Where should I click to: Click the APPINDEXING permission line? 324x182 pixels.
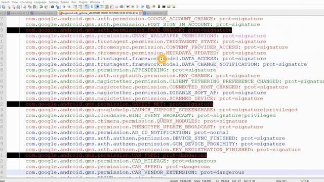121,70
